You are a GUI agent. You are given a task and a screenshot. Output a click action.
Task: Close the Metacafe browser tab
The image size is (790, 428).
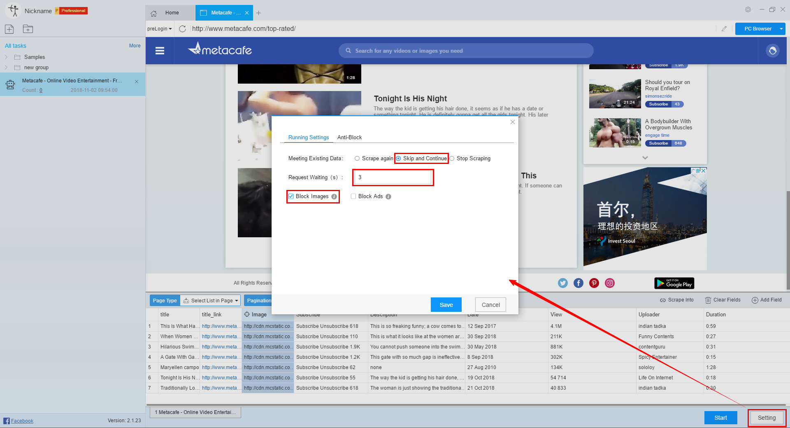coord(247,13)
